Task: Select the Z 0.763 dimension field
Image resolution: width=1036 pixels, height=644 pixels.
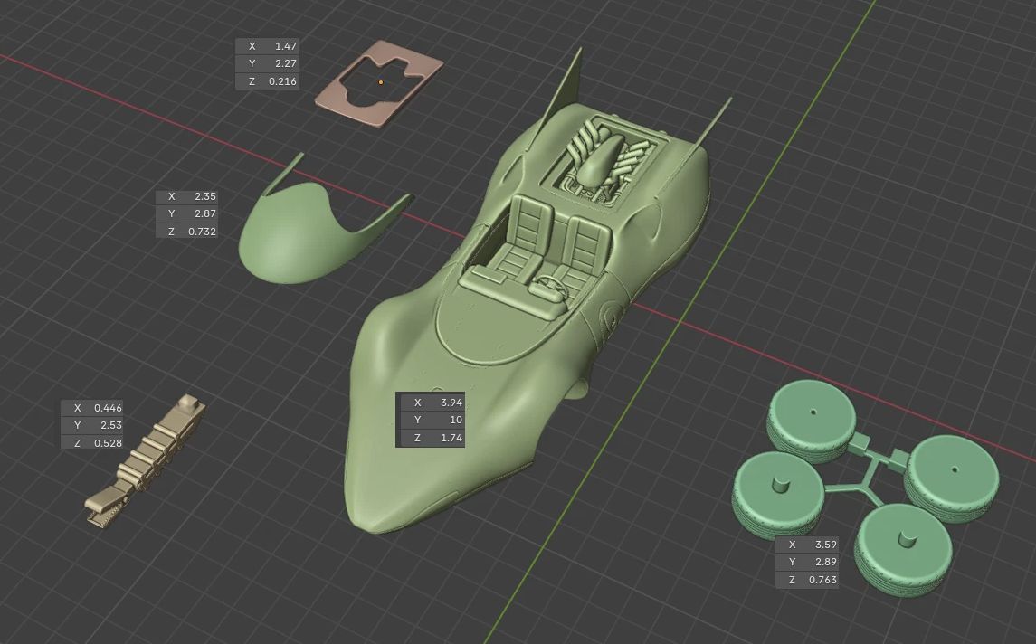Action: [x=807, y=579]
